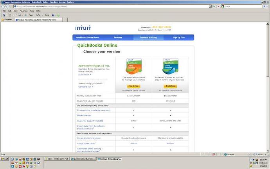Click in the Google search box
Screen dimensions: 270x169
[x=243, y=6]
